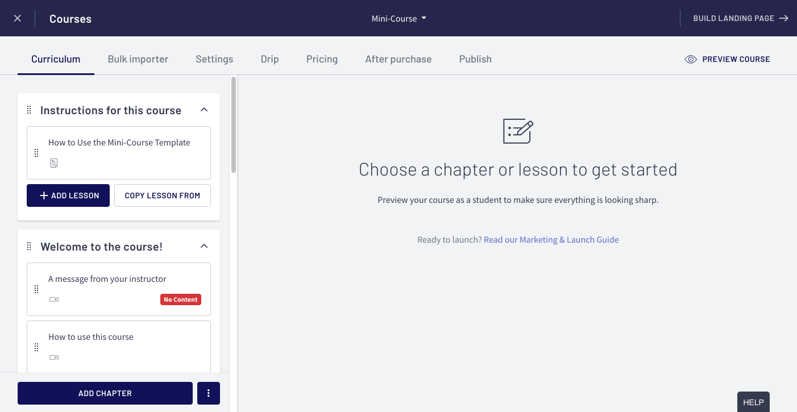Click the Help button
This screenshot has height=412, width=797.
pyautogui.click(x=753, y=402)
